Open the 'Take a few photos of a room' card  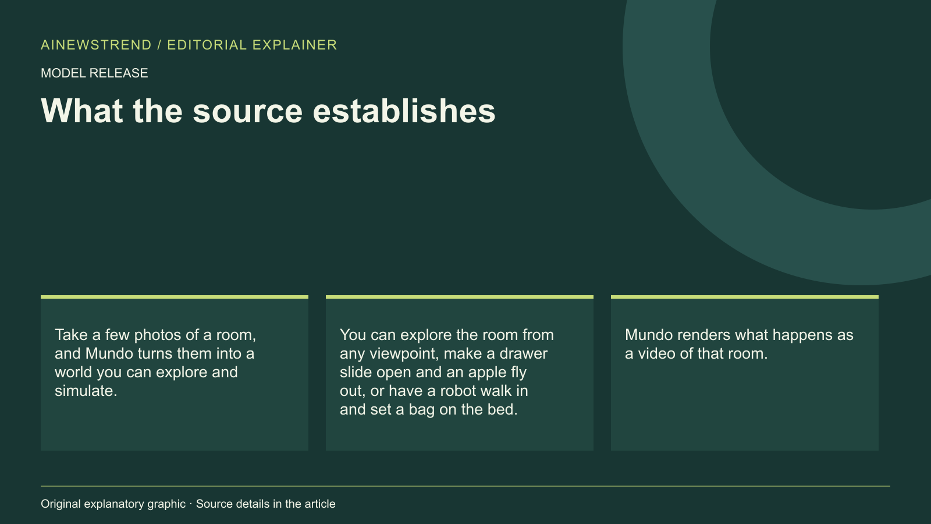(x=175, y=373)
